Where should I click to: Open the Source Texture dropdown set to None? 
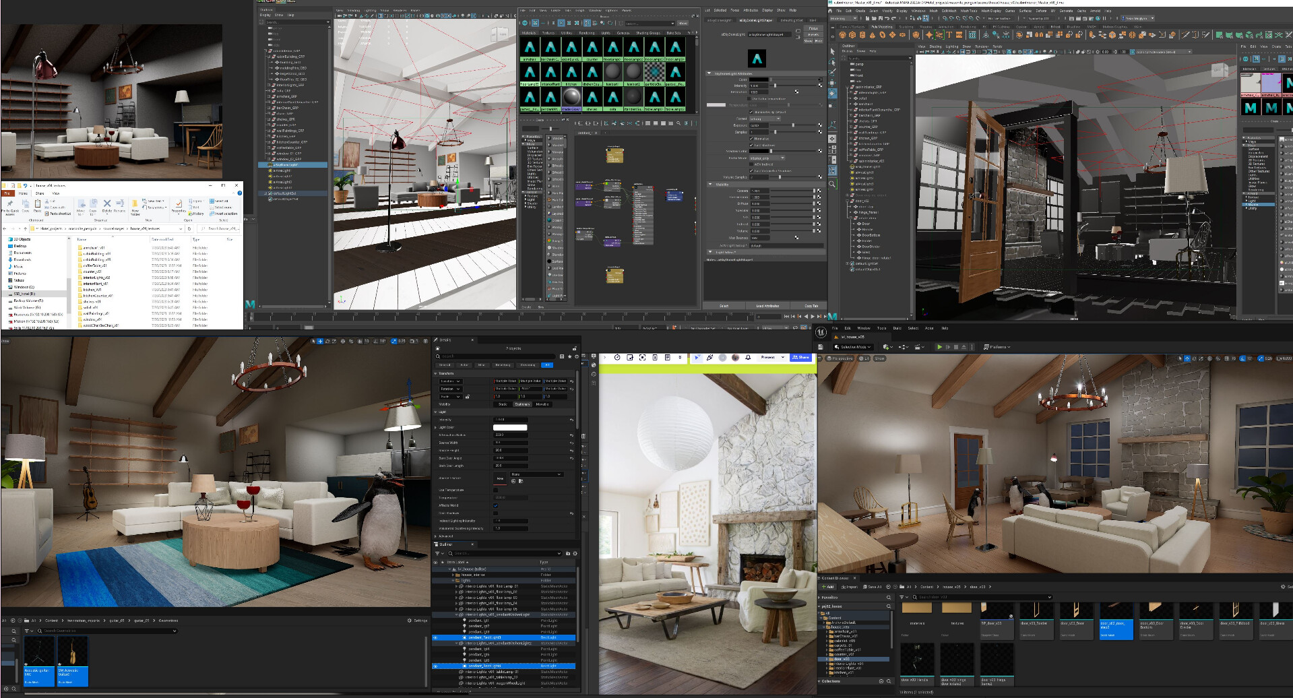tap(537, 474)
